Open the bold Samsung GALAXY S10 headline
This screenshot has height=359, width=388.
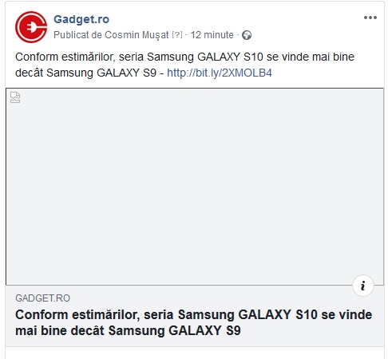tap(194, 322)
